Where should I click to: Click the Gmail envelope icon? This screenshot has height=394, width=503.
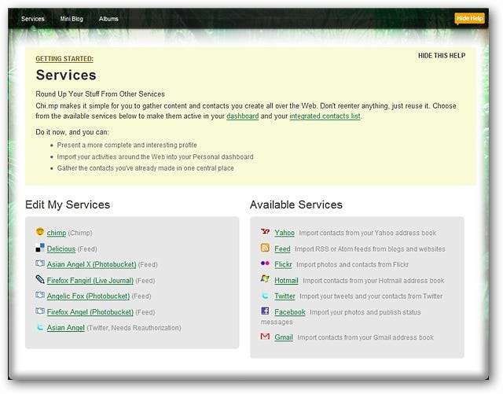[x=265, y=337]
